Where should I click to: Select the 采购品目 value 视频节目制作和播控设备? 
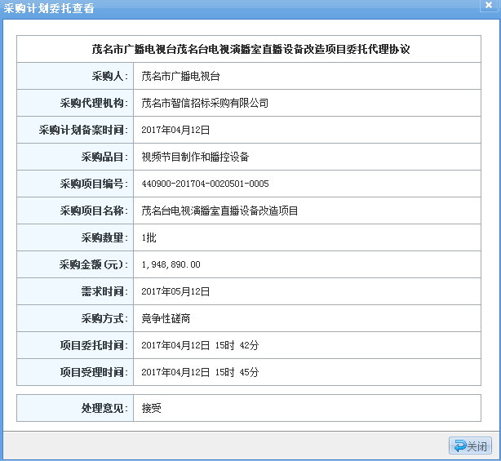click(x=195, y=157)
